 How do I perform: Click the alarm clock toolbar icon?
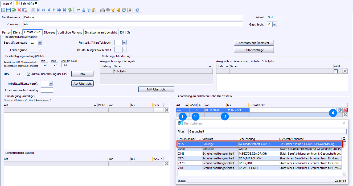[124, 10]
